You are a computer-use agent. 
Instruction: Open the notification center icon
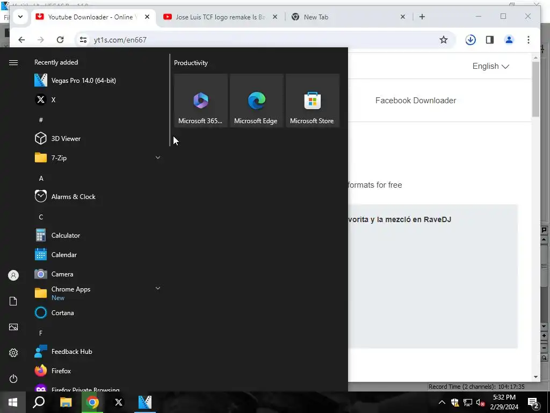click(x=533, y=402)
